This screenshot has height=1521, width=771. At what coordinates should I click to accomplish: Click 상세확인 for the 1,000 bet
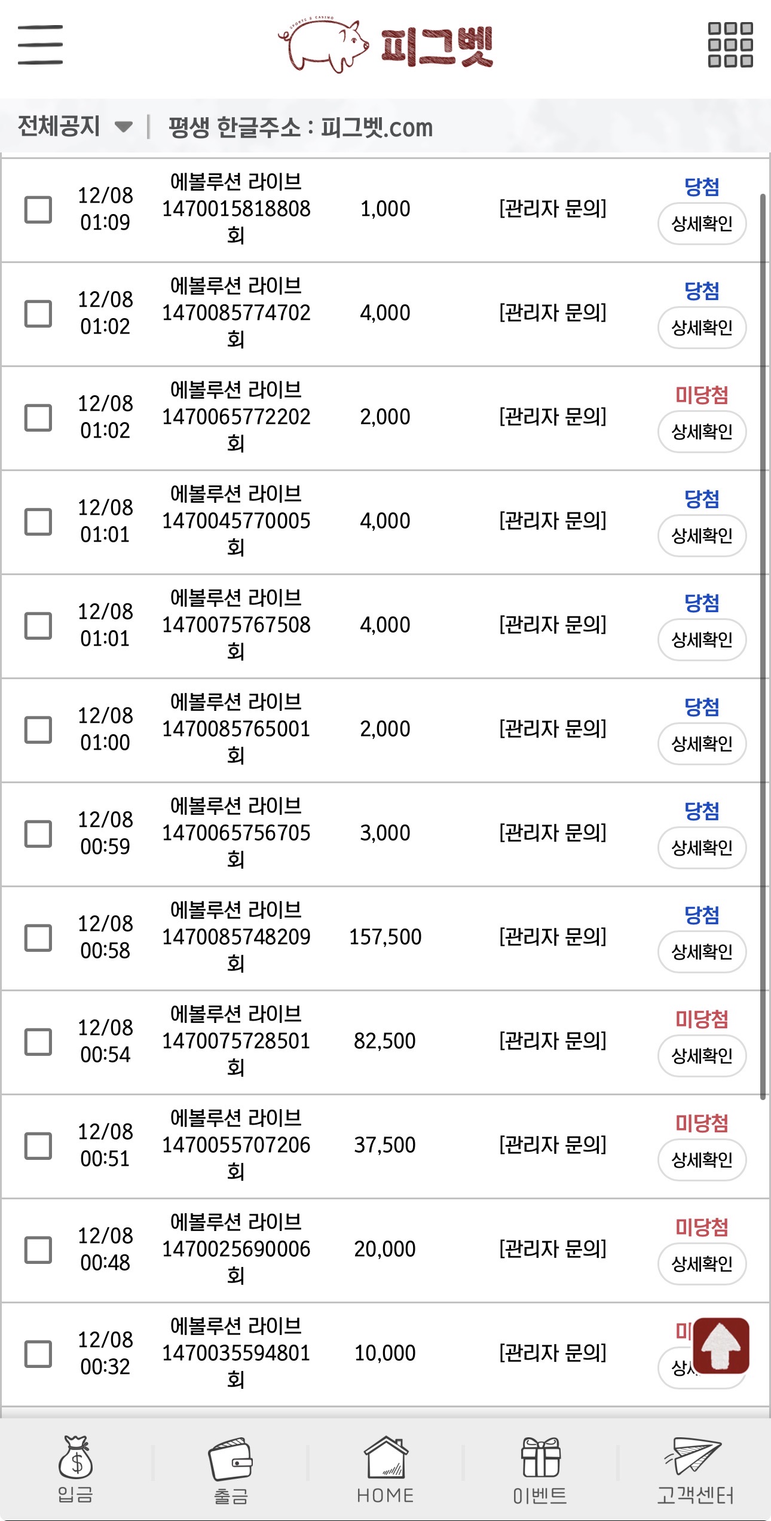click(x=702, y=224)
